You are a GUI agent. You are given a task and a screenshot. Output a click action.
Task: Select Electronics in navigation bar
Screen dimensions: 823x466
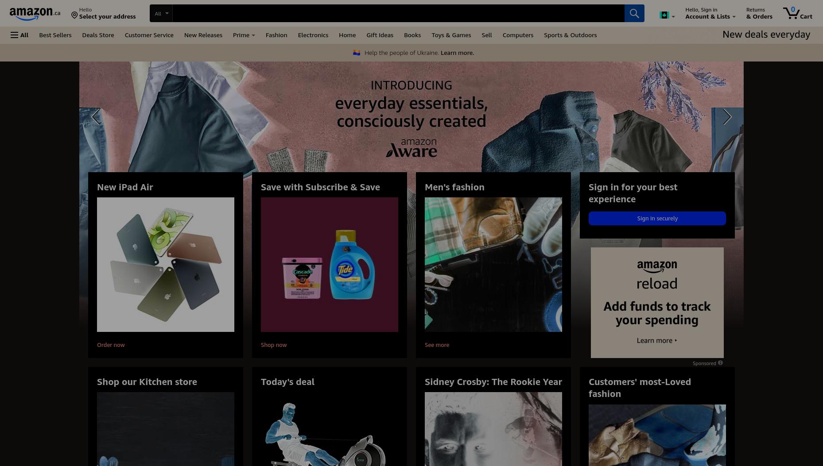[313, 35]
